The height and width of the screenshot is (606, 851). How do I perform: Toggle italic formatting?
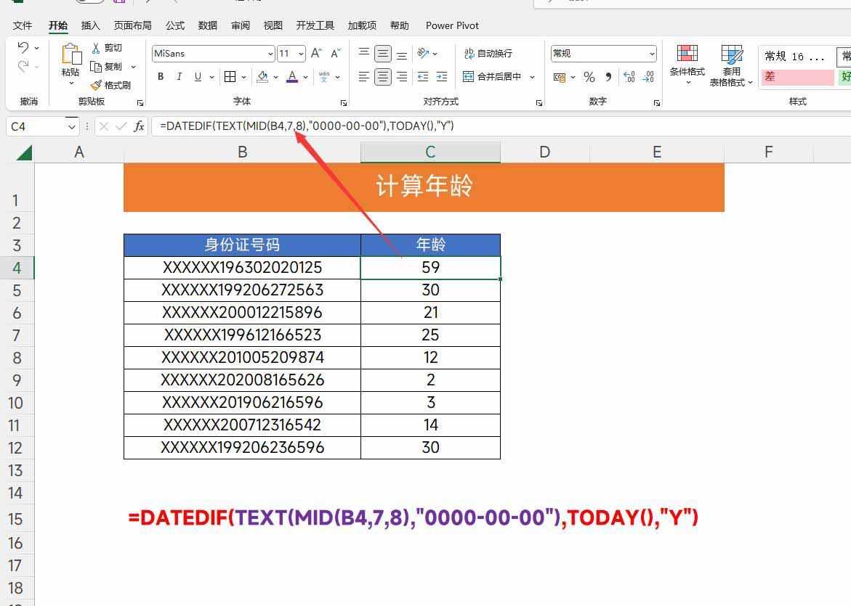[179, 76]
